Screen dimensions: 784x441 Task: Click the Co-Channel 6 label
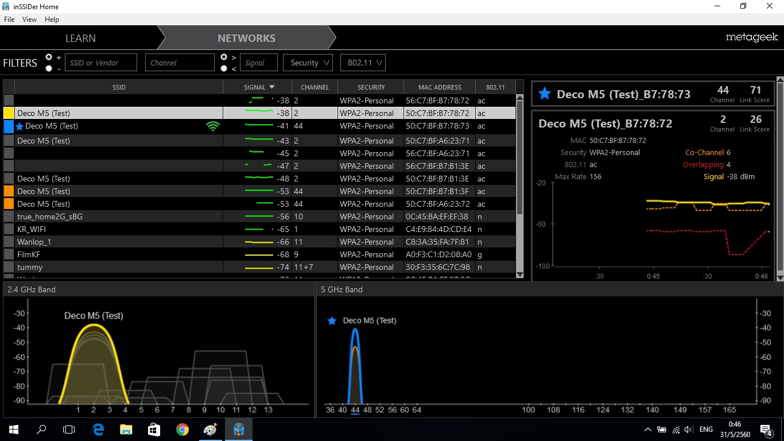point(708,153)
